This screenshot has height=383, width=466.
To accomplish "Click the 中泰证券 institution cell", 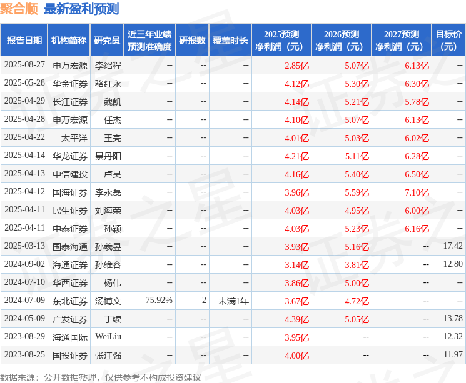I will (70, 229).
